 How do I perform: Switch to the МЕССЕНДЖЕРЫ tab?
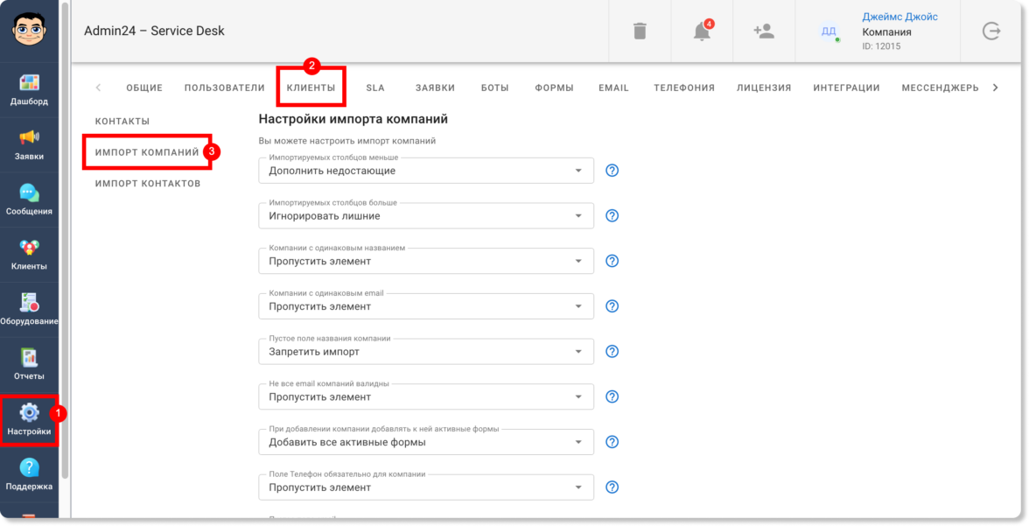(940, 88)
